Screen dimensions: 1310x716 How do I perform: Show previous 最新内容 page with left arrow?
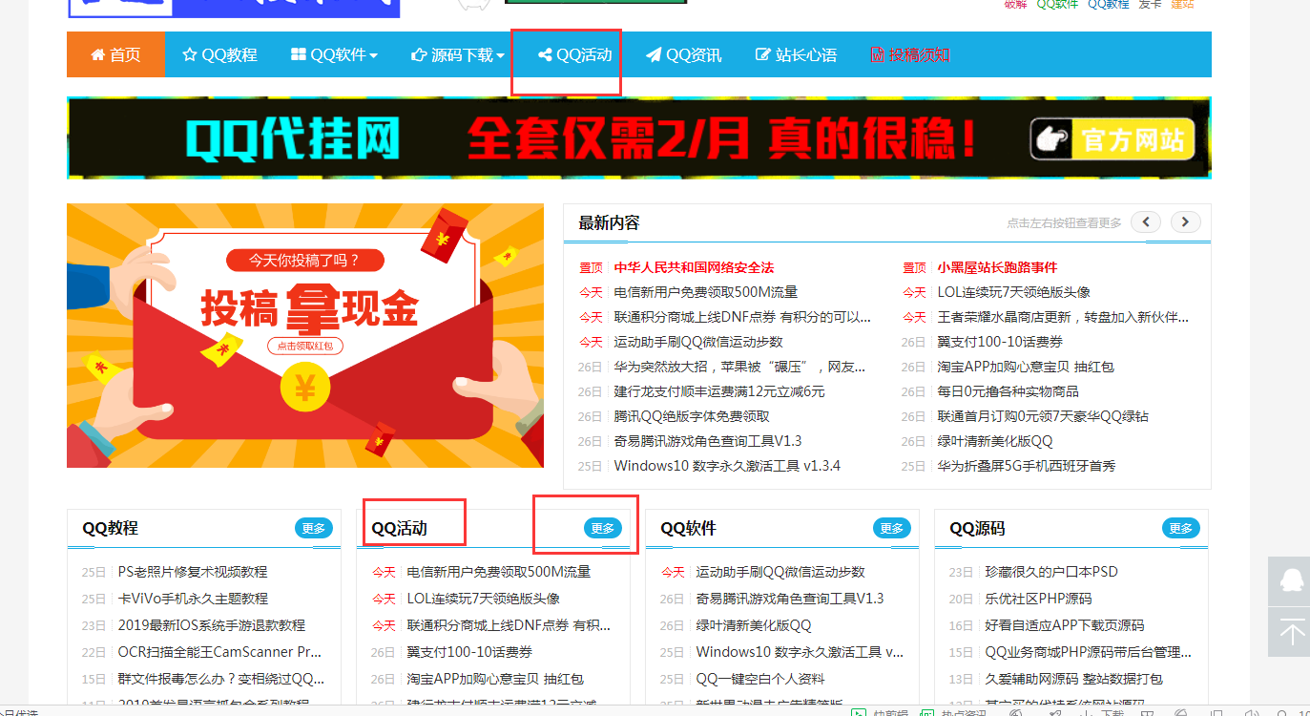pyautogui.click(x=1145, y=221)
